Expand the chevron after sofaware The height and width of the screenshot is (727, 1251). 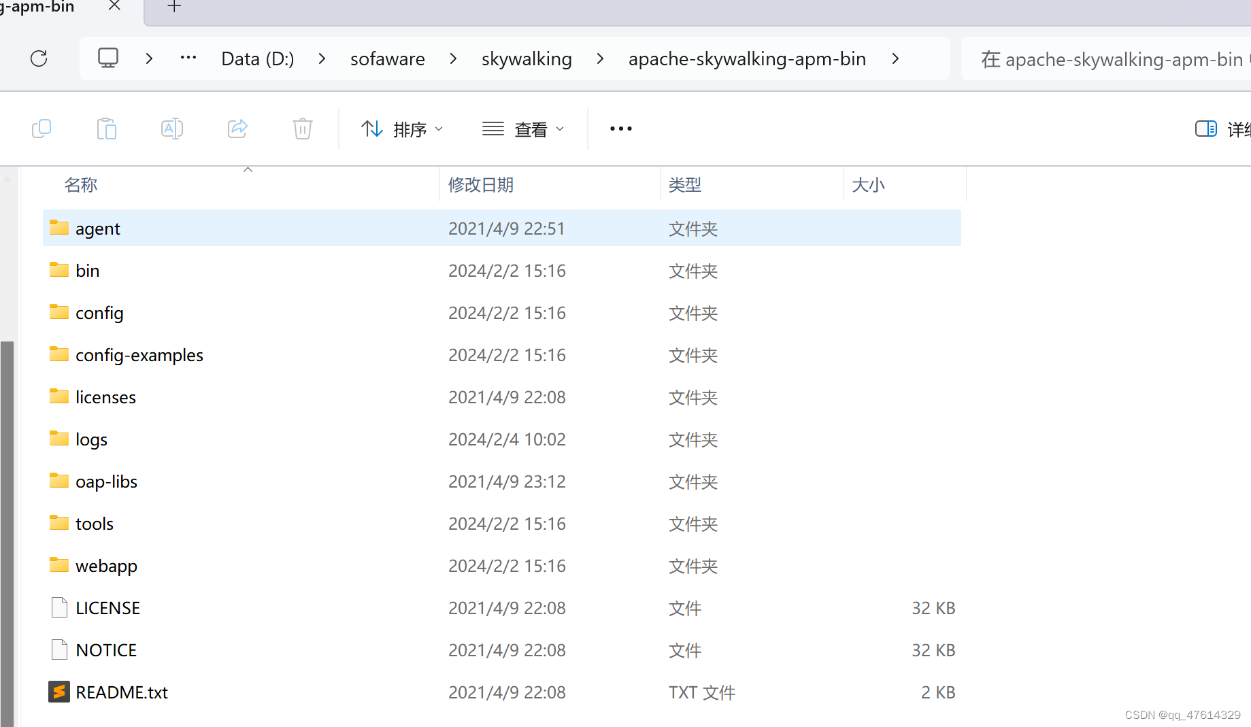pos(454,58)
